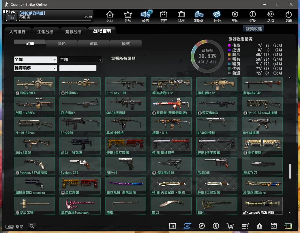Viewport: 300px width, 233px height.
Task: Click the scroll up arrow of weapon list
Action: point(290,78)
